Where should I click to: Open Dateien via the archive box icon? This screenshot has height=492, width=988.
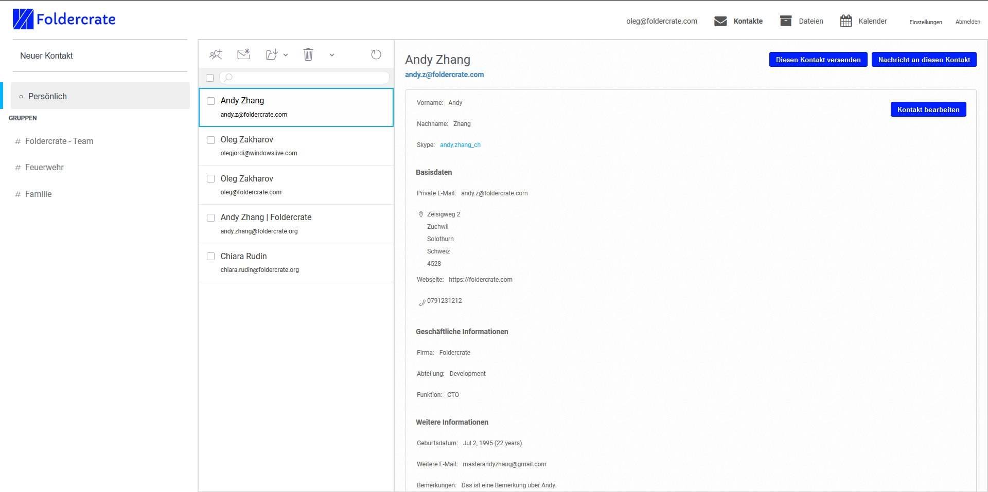tap(785, 21)
